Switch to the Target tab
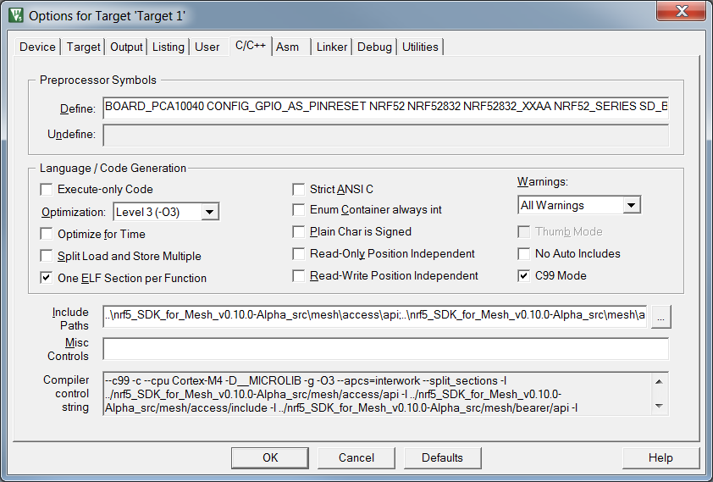Screen dimensions: 713x482 (x=83, y=47)
